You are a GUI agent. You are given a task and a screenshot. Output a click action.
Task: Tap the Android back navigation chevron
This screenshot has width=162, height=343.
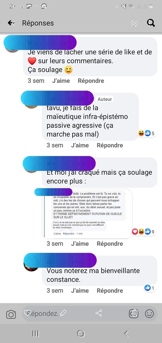[126, 334]
